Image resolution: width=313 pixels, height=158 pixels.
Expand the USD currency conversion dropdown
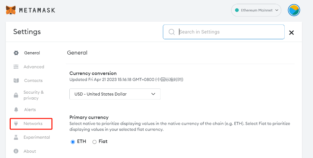tap(115, 94)
